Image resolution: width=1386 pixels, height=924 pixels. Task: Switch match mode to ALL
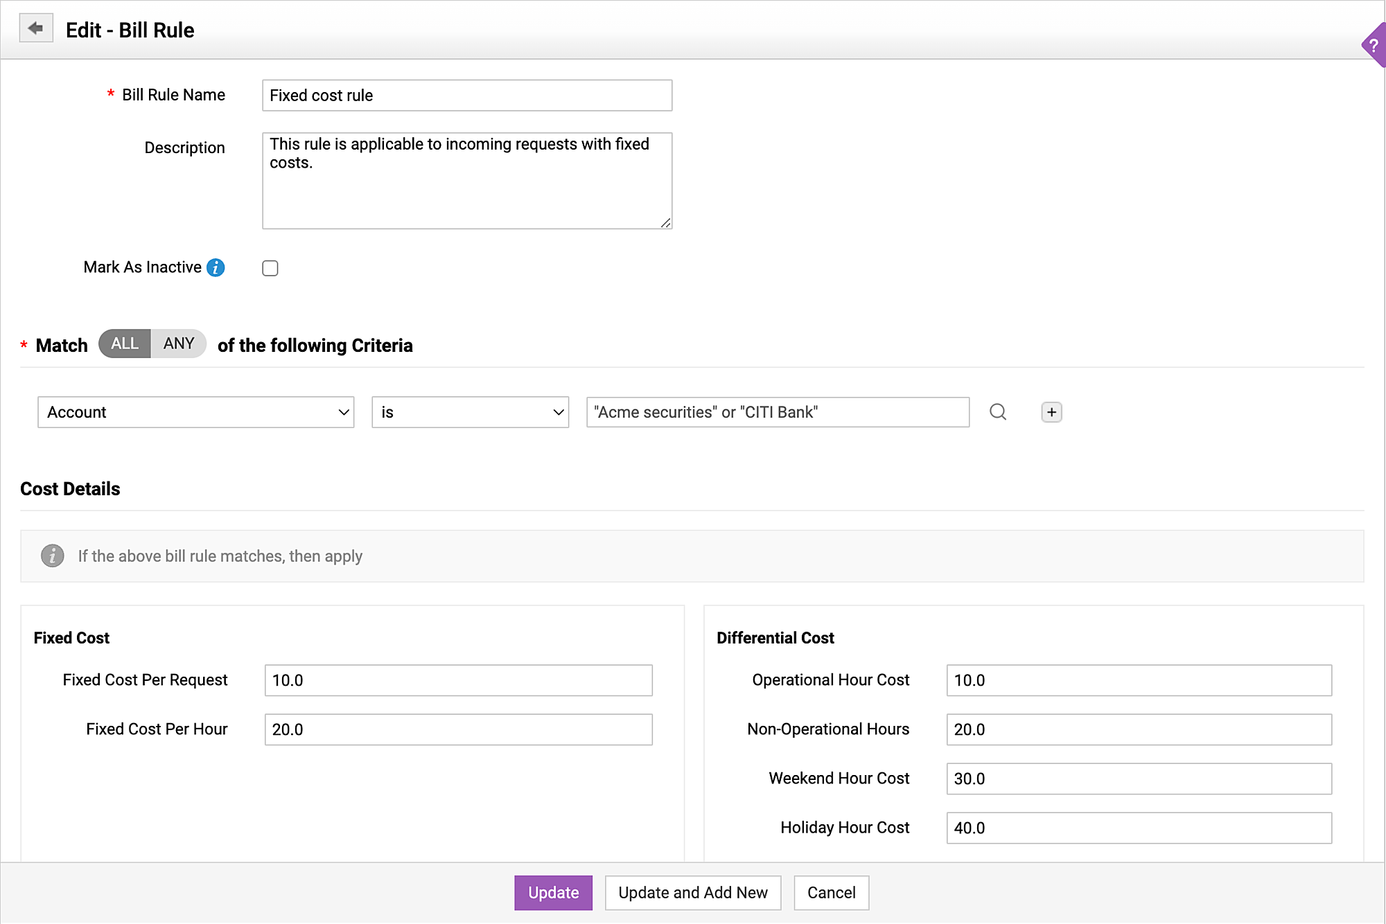coord(125,344)
